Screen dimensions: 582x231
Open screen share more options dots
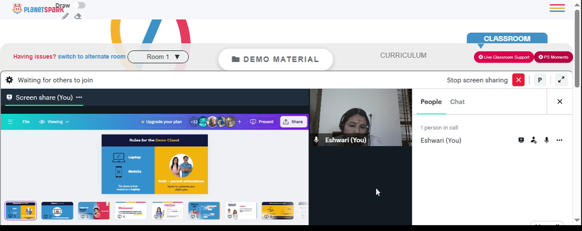point(79,98)
